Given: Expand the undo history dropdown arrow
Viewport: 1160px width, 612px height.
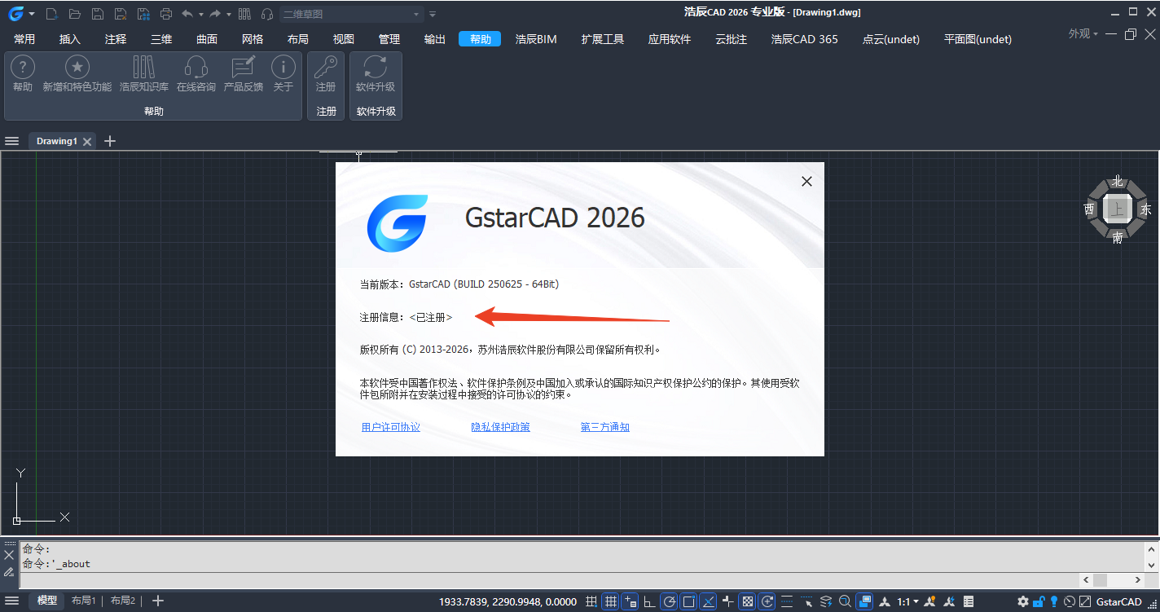Looking at the screenshot, I should click(x=200, y=14).
